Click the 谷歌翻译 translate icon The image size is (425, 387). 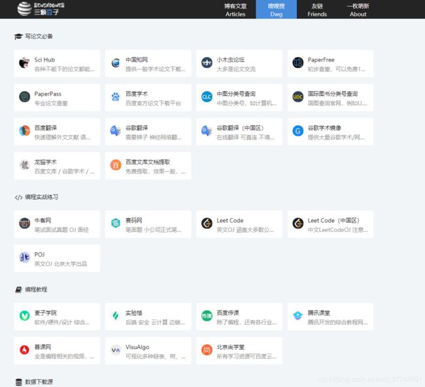click(116, 131)
